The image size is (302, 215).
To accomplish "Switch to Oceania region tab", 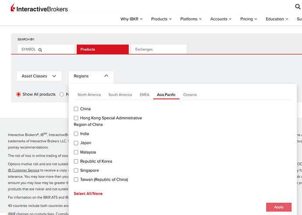I will 190,95.
